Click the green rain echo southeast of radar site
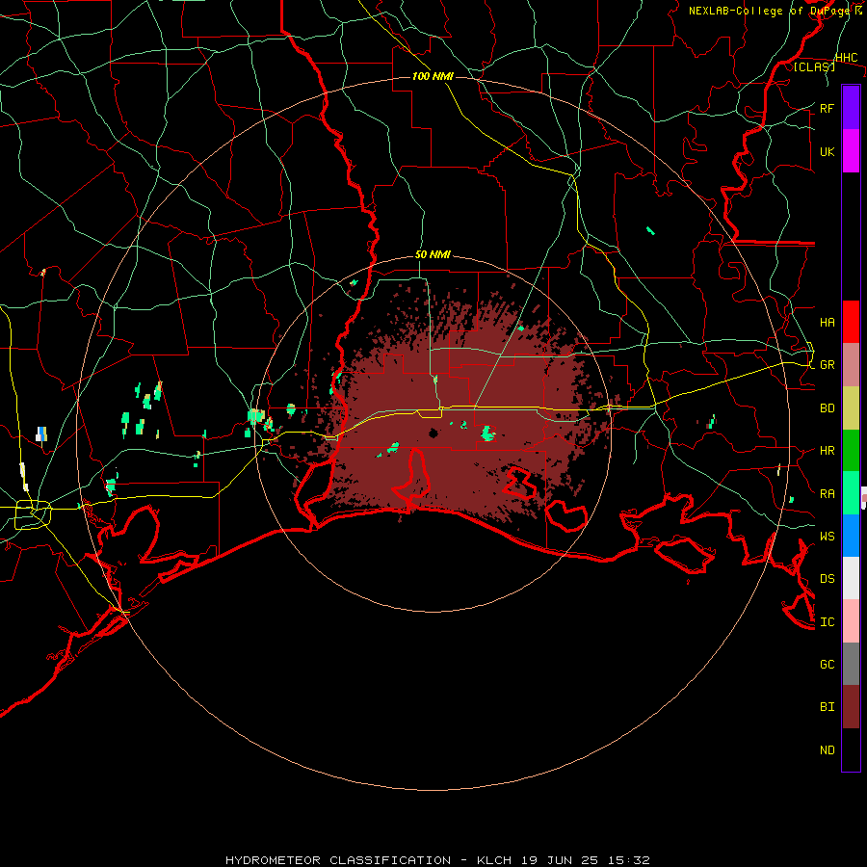This screenshot has height=867, width=867. pyautogui.click(x=487, y=433)
